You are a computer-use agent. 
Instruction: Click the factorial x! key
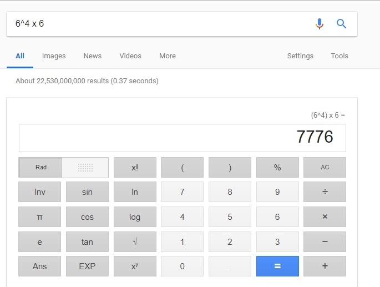135,168
